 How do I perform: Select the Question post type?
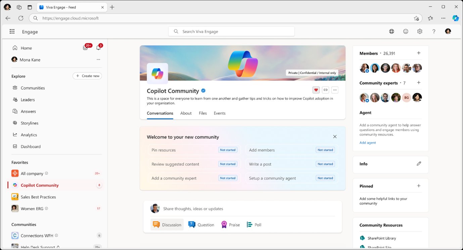click(x=201, y=225)
